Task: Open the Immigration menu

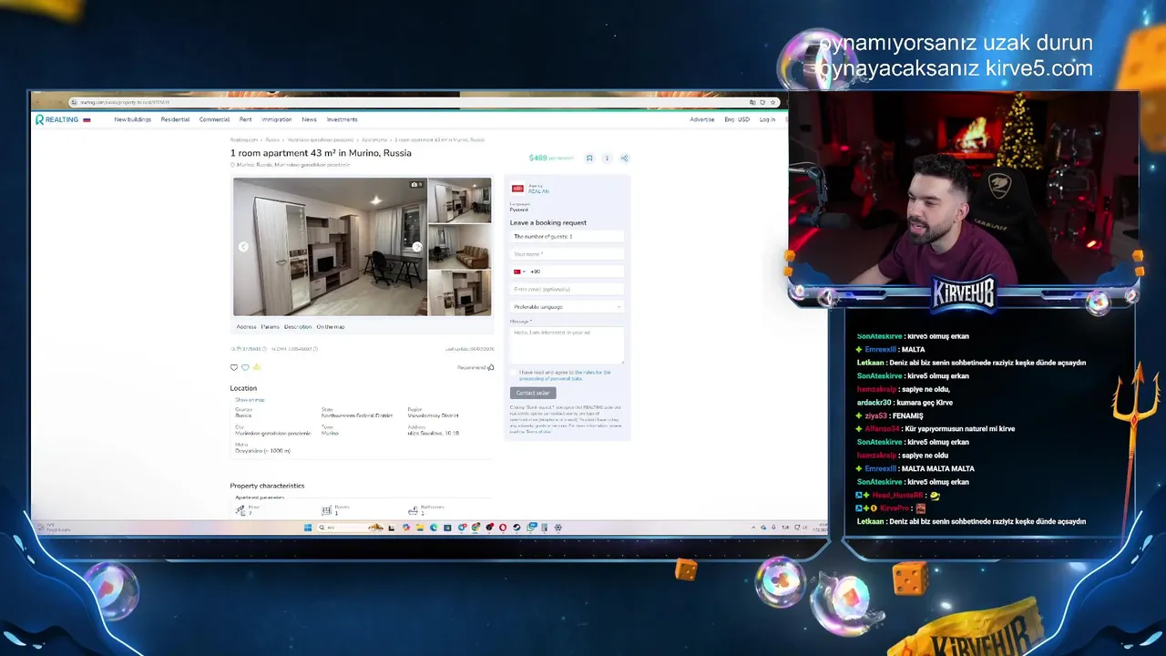Action: (277, 119)
